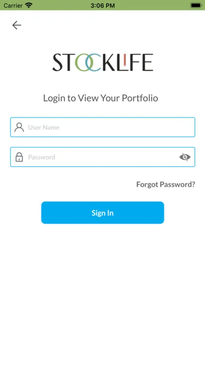Show password using crossed-eye icon

coord(185,157)
